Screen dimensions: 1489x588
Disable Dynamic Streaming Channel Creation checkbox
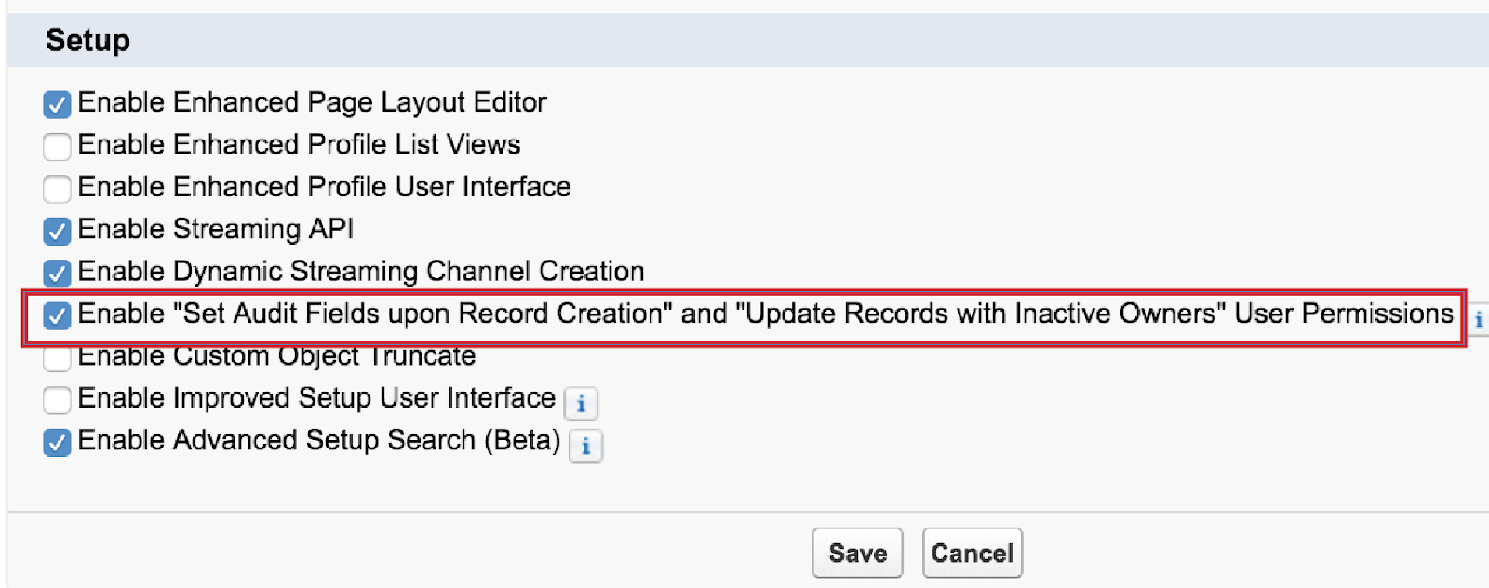[x=57, y=273]
